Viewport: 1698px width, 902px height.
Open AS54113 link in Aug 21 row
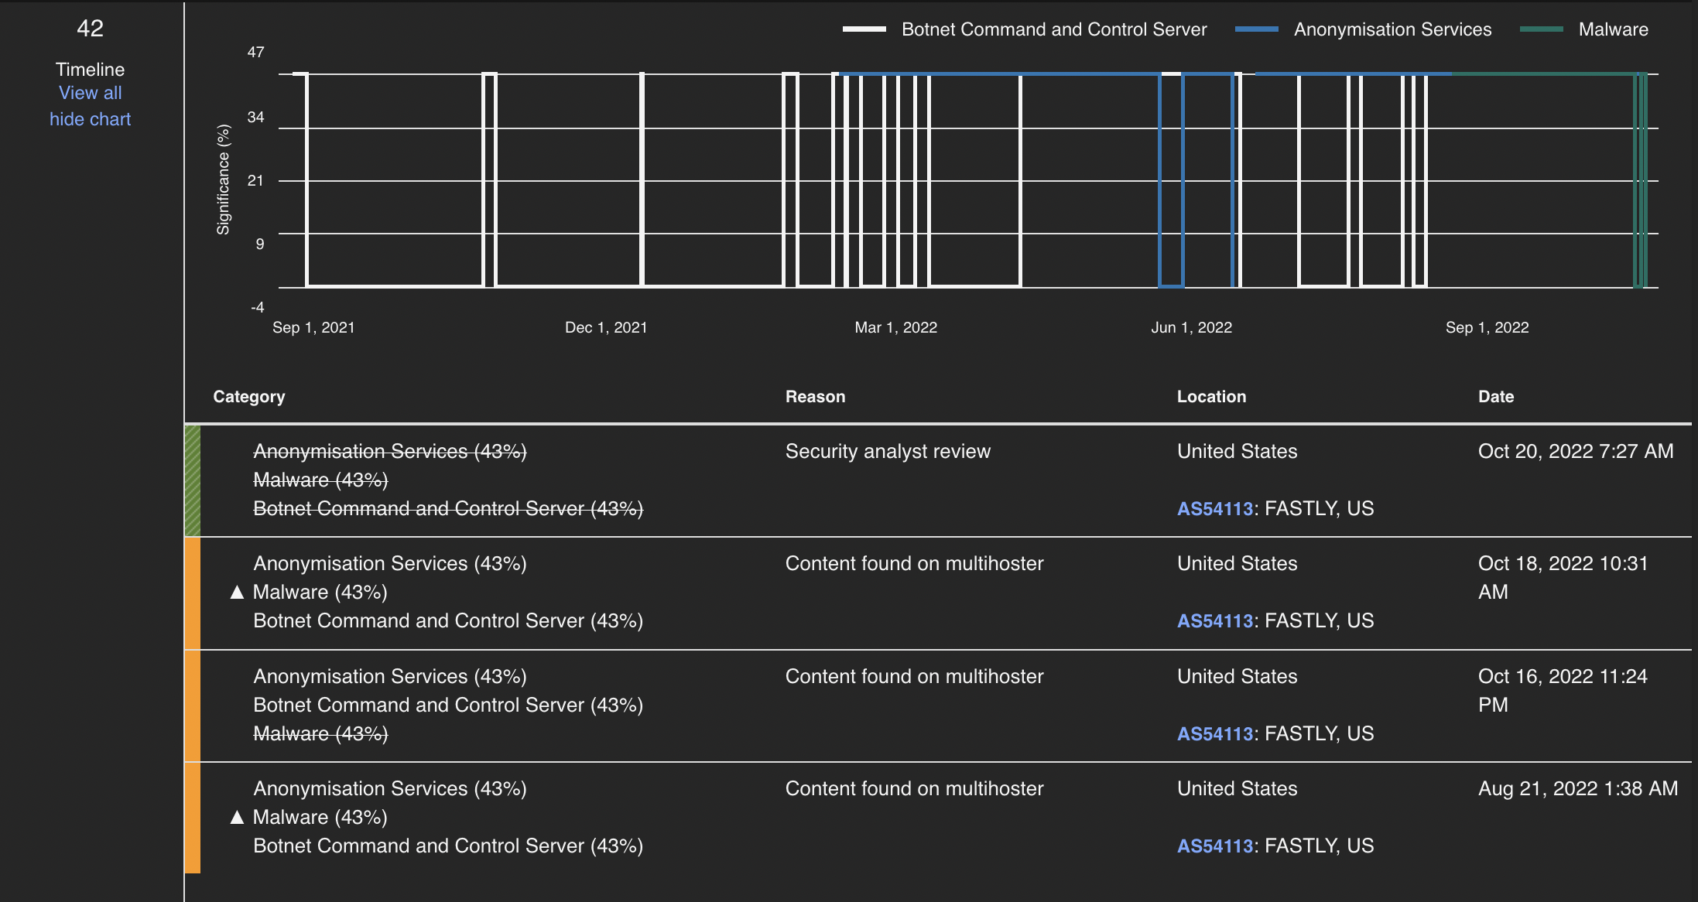click(1214, 846)
